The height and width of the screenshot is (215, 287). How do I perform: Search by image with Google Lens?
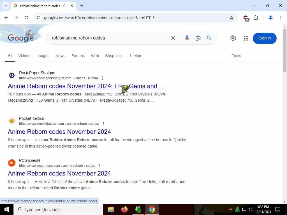click(x=198, y=38)
